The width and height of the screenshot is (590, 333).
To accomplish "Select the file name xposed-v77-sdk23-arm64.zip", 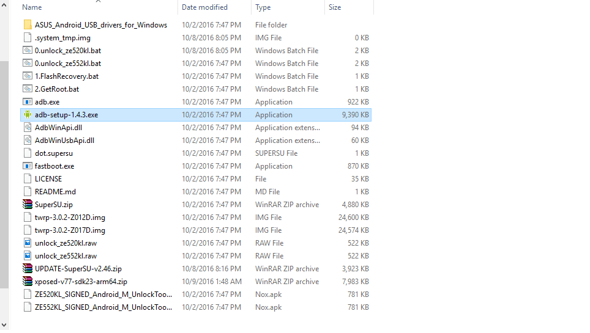I will point(81,281).
